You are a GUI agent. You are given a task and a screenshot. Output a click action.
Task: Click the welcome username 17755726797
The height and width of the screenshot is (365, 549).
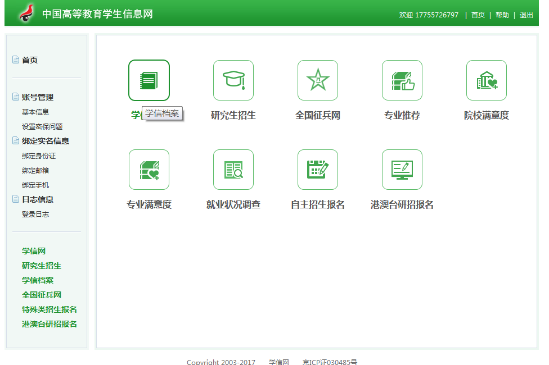[x=436, y=15]
